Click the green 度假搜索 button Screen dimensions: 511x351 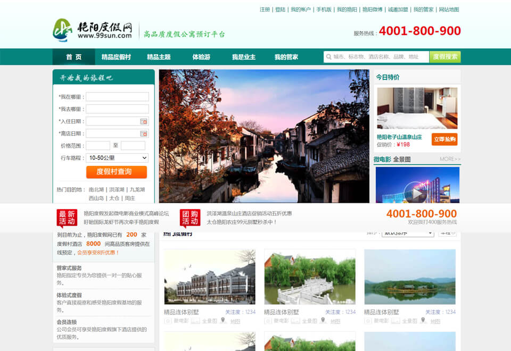pos(445,57)
